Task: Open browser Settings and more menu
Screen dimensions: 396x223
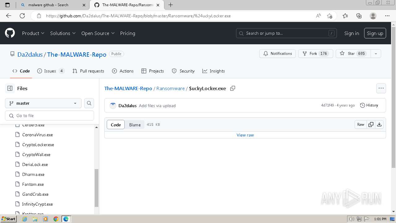Action: pos(387,16)
